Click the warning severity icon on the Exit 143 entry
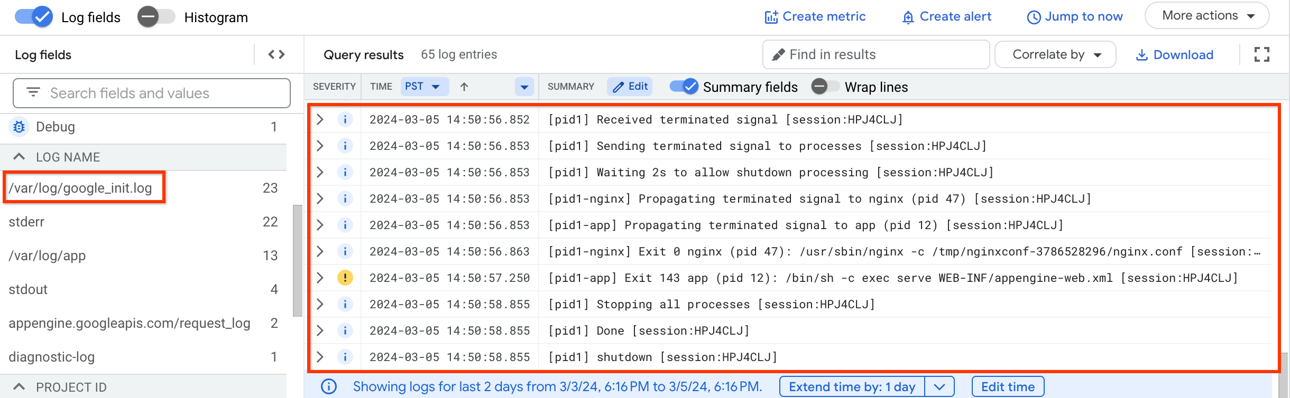This screenshot has height=398, width=1290. point(345,278)
